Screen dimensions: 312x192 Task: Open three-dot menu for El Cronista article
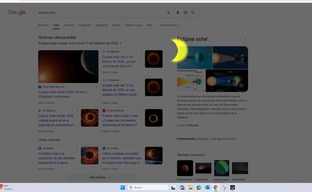tap(141, 148)
